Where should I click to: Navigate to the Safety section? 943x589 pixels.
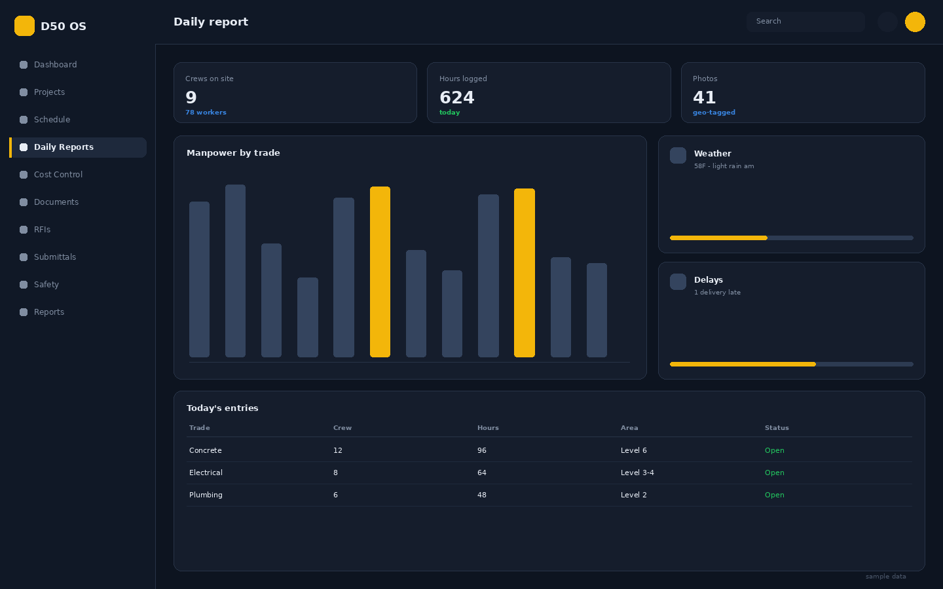point(78,285)
